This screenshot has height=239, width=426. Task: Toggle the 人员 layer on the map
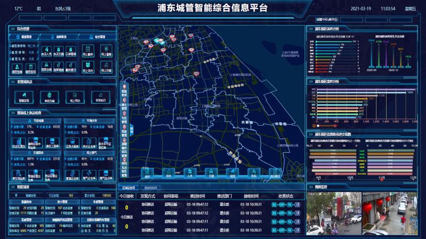(190, 172)
